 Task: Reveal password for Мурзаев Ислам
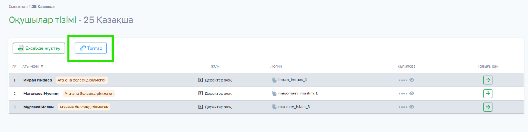(412, 107)
